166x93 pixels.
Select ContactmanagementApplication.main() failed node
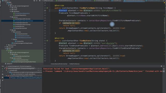click(21, 76)
